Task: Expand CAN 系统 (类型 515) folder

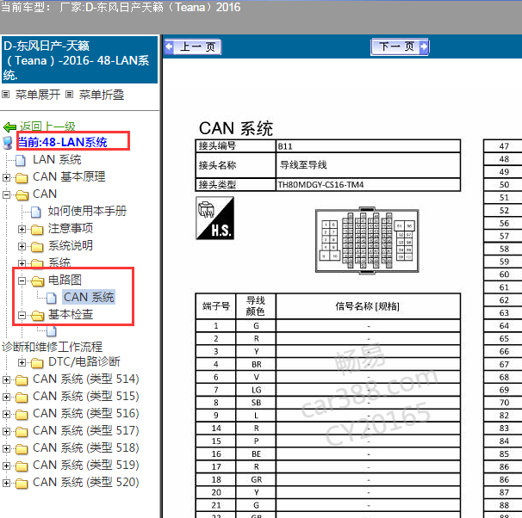Action: 6,397
